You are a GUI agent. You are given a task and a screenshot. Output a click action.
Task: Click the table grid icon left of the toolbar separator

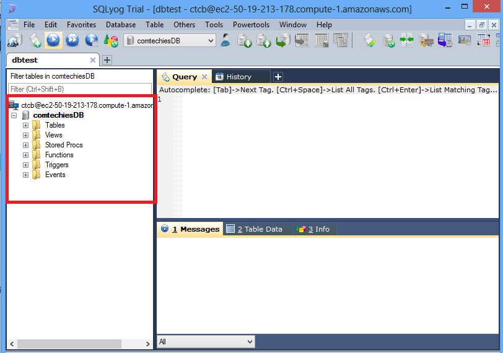click(321, 40)
